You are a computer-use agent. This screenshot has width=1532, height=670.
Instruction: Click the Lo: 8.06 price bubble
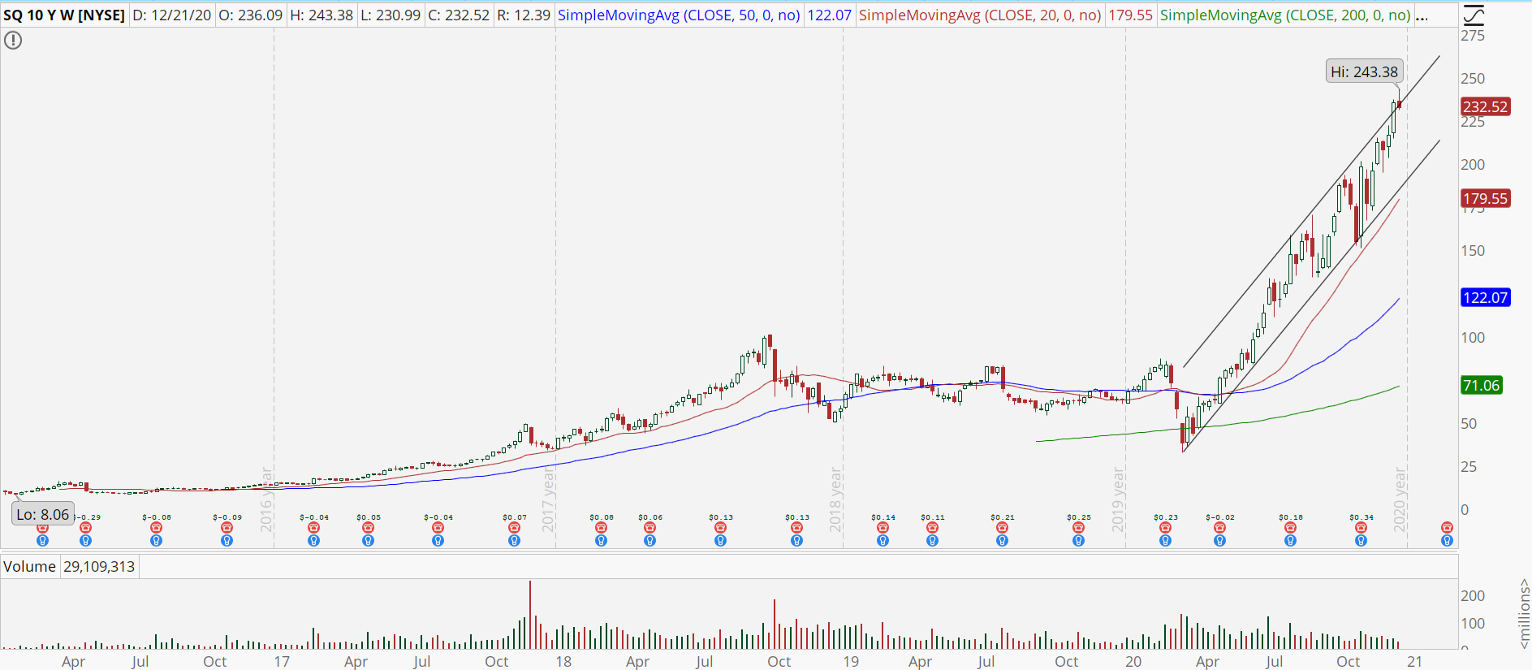pyautogui.click(x=43, y=514)
